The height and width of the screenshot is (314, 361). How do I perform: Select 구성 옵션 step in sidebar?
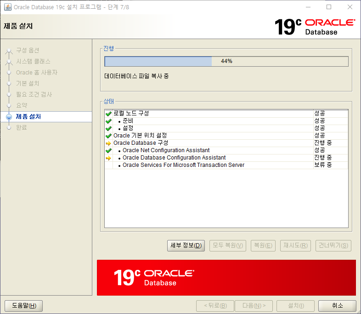click(x=28, y=50)
